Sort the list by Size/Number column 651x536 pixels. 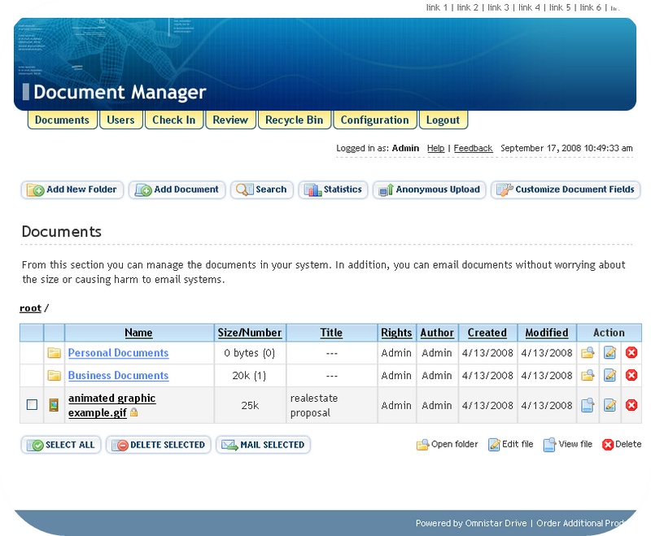click(250, 333)
